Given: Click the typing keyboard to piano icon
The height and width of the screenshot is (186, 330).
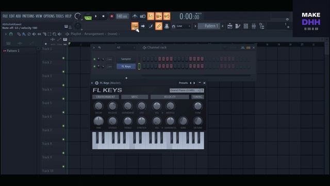Looking at the screenshot, I should click(x=135, y=26).
